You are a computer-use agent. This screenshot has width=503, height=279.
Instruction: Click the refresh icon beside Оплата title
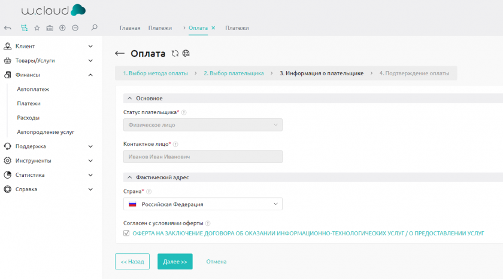tap(175, 53)
